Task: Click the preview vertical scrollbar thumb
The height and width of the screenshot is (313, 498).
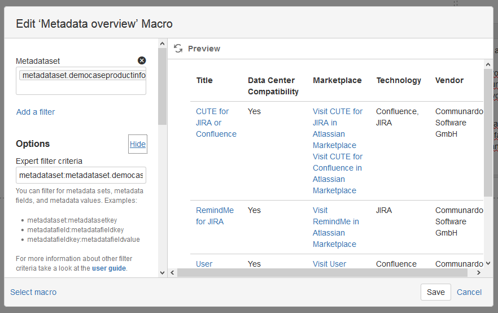Action: click(x=488, y=133)
